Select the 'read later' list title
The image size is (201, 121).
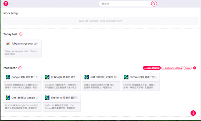10,68
